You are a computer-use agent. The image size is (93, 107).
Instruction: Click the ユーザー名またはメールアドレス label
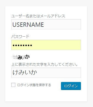point(38,16)
